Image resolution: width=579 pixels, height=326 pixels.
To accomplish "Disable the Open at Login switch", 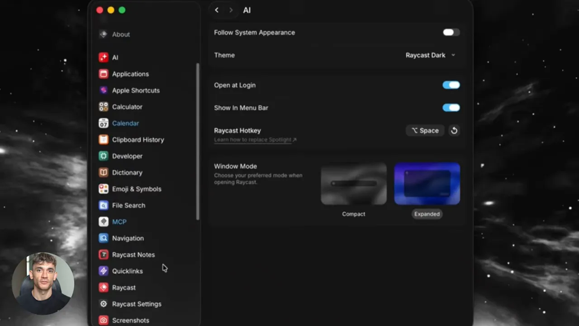I will [x=451, y=85].
